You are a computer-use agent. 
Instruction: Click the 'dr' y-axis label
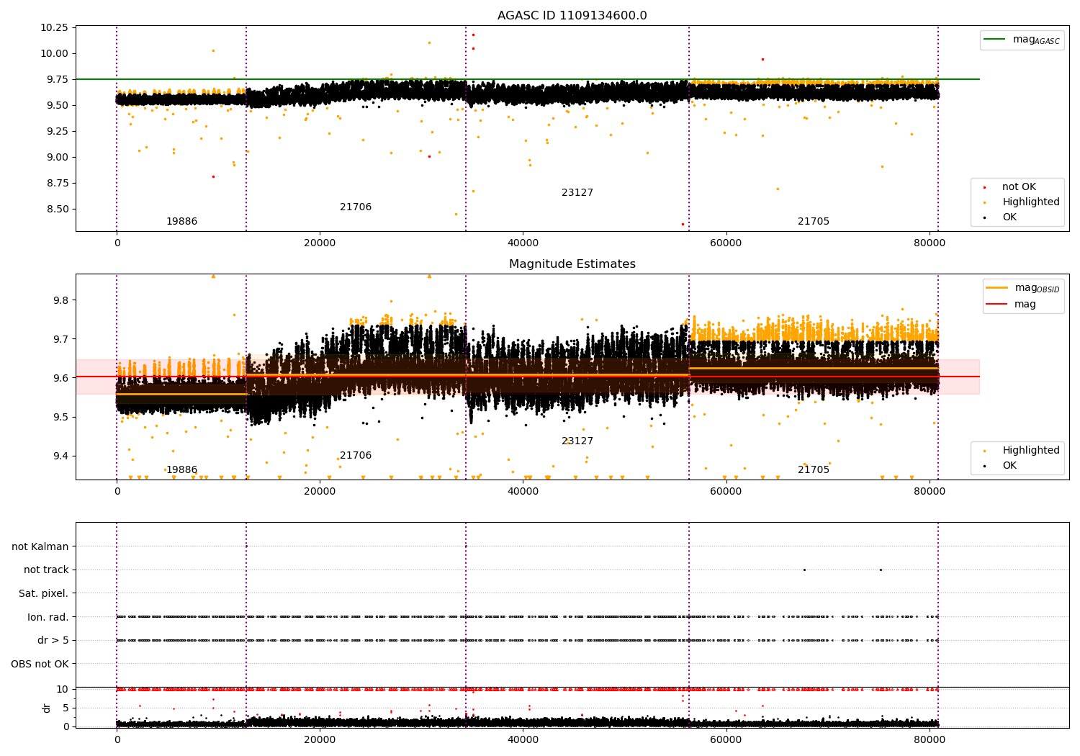(47, 708)
